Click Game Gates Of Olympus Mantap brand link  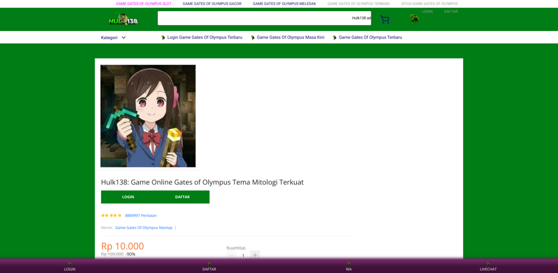[144, 228]
